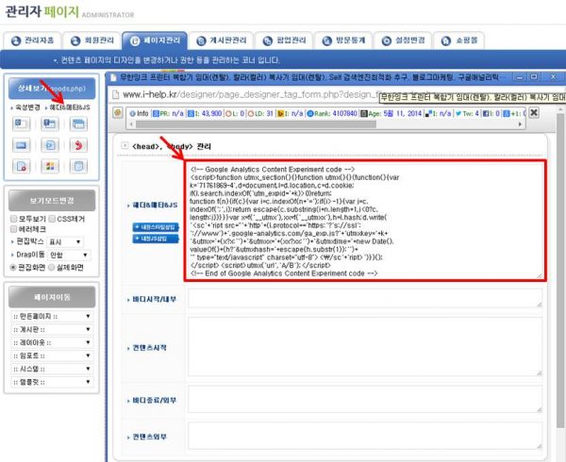Screen dimensions: 566x462
Task: Enable the CSS제거 checkbox
Action: [52, 219]
